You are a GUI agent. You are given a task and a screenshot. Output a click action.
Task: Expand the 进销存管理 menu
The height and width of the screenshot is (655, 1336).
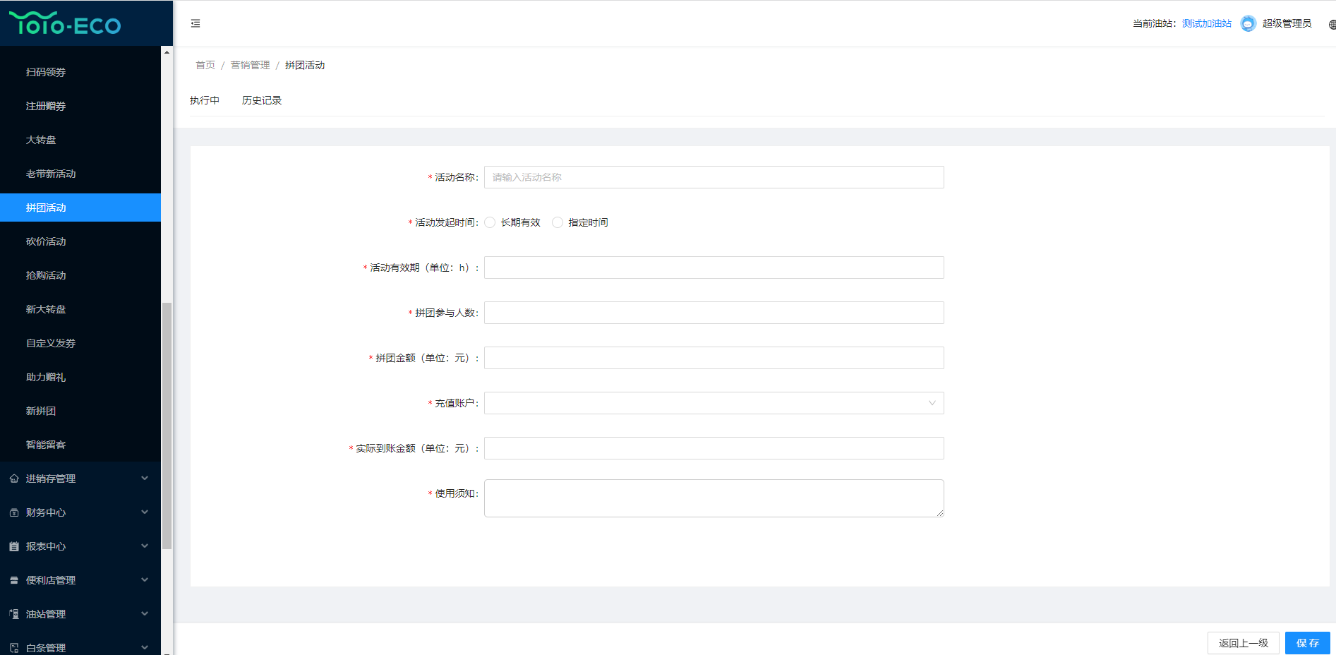pos(80,479)
